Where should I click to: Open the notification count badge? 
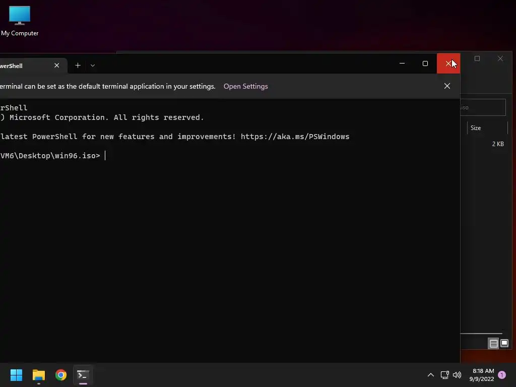[x=502, y=375]
